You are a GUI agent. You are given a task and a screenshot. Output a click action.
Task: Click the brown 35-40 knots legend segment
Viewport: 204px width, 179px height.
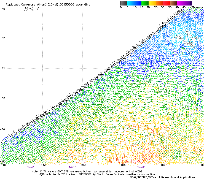tap(174, 3)
